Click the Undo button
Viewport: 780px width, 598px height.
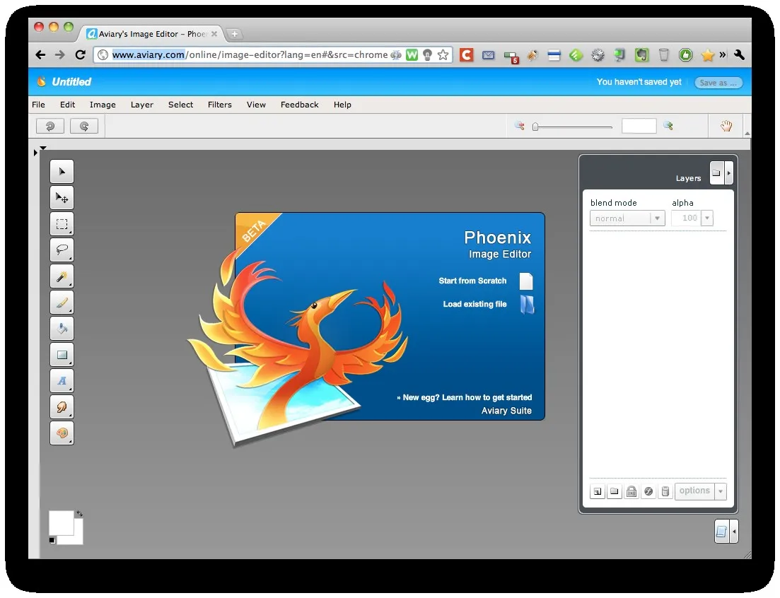pyautogui.click(x=50, y=127)
